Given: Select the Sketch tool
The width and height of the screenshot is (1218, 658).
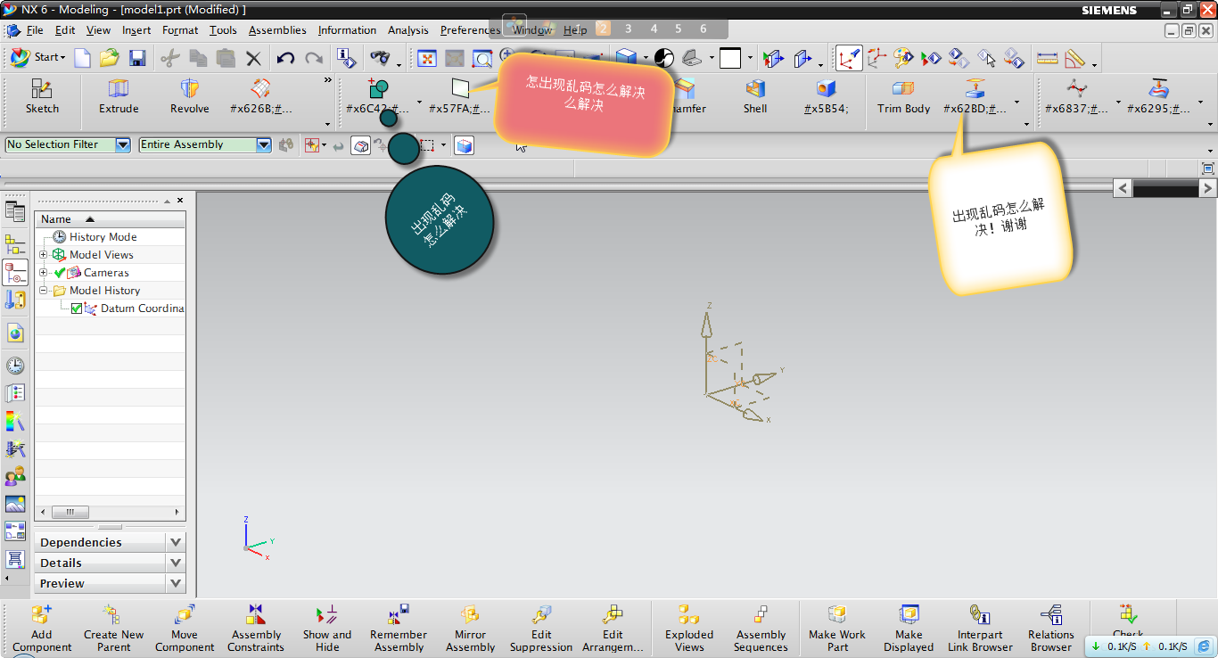Looking at the screenshot, I should (x=42, y=96).
